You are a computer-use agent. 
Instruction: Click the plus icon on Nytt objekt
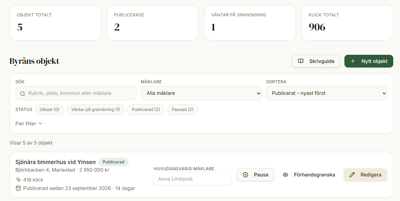coord(353,61)
